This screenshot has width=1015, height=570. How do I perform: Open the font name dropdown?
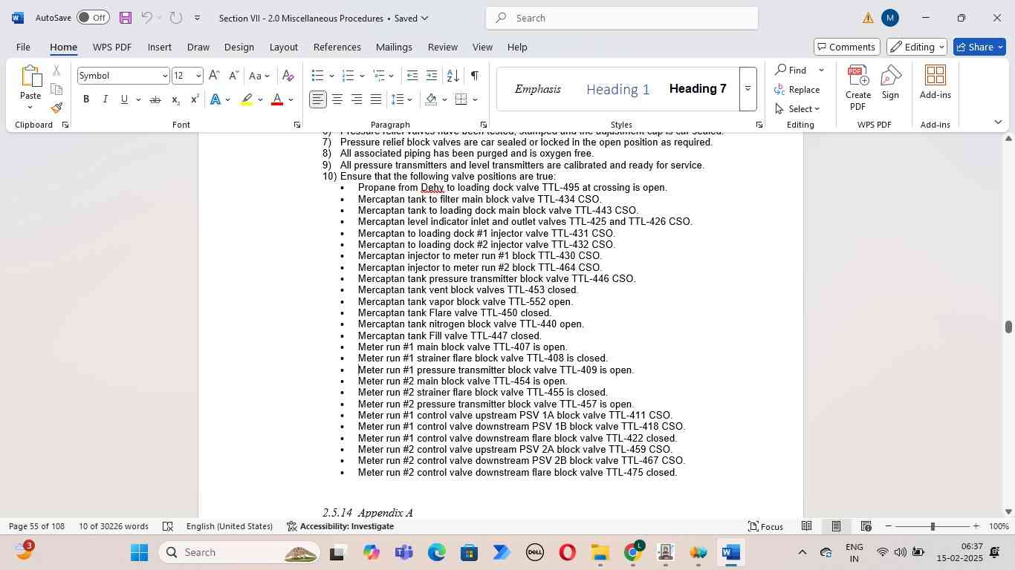(x=165, y=76)
